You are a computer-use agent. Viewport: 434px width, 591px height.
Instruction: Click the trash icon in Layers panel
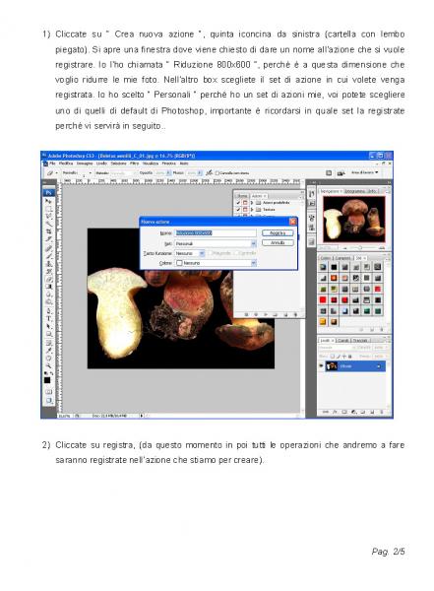point(381,413)
